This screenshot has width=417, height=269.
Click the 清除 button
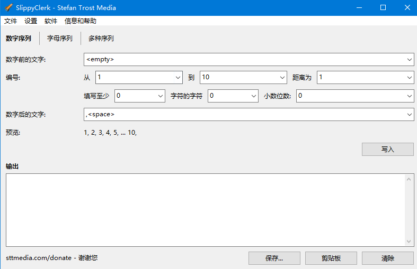pos(388,258)
